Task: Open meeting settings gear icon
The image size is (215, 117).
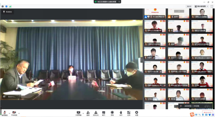Action: [137, 114]
